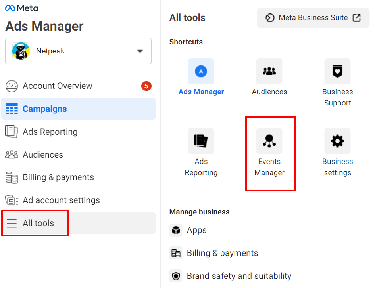Click the Ads Manager shortcut label

pos(201,92)
